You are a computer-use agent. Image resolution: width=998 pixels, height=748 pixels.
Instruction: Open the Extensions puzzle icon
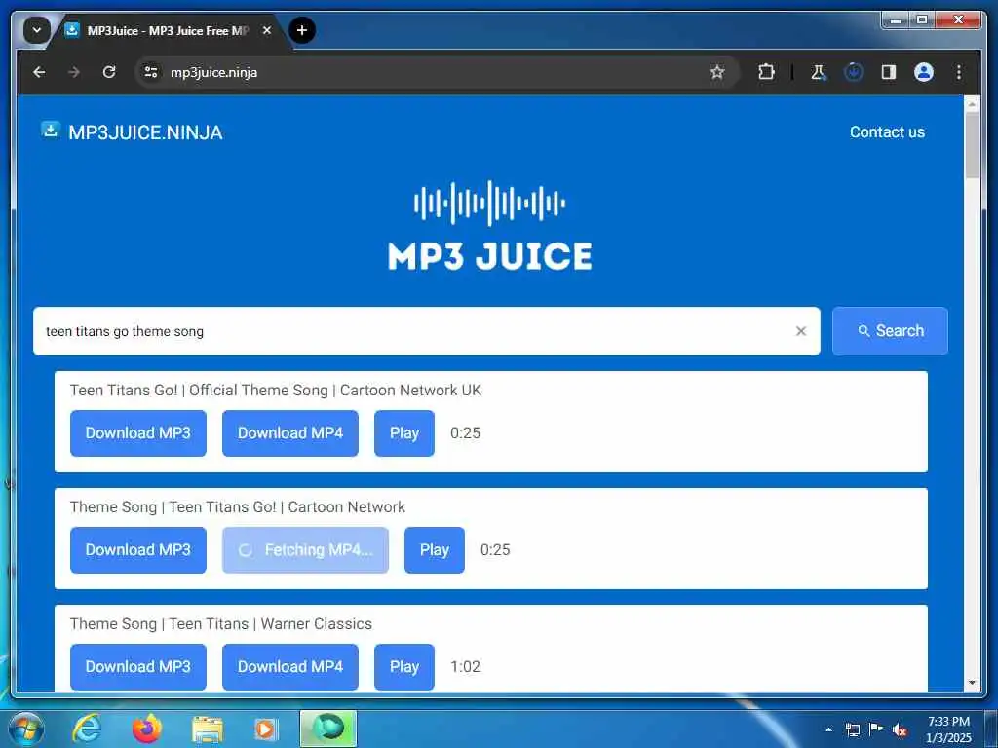coord(766,72)
